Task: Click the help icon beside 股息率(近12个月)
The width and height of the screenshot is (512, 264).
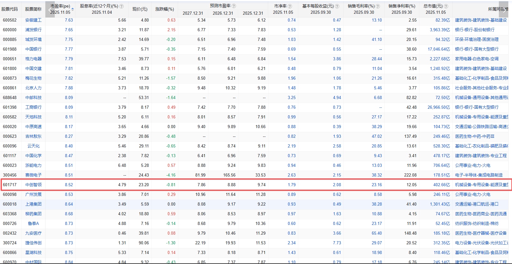Action: pos(122,6)
